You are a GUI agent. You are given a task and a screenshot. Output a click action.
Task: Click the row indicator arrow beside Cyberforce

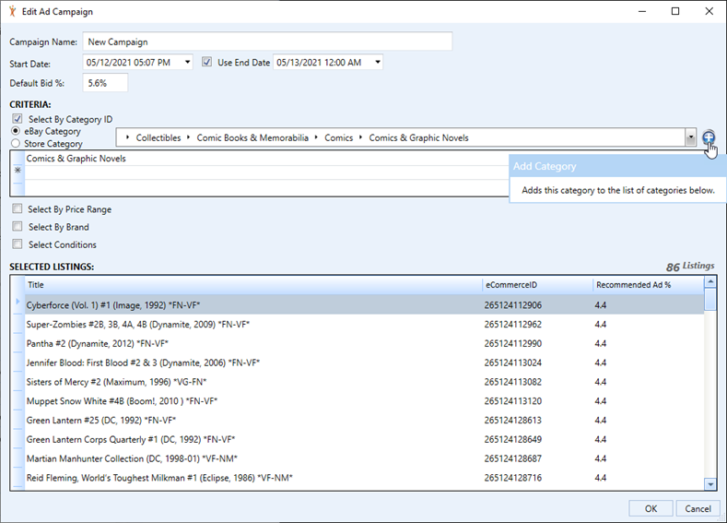18,303
